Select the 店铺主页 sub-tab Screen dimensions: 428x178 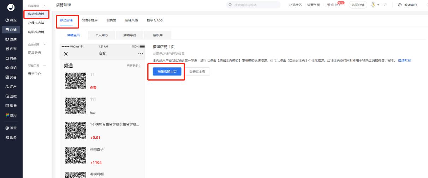point(73,35)
